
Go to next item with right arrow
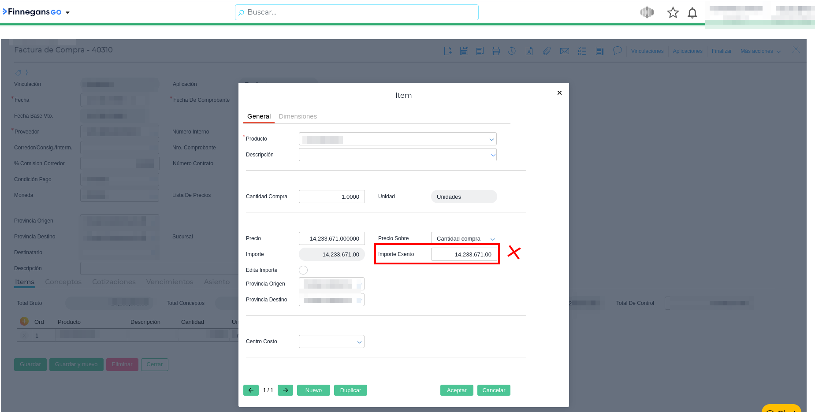click(x=285, y=390)
